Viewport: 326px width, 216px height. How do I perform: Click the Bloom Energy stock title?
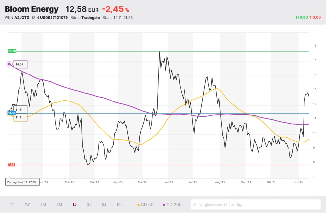pos(32,9)
